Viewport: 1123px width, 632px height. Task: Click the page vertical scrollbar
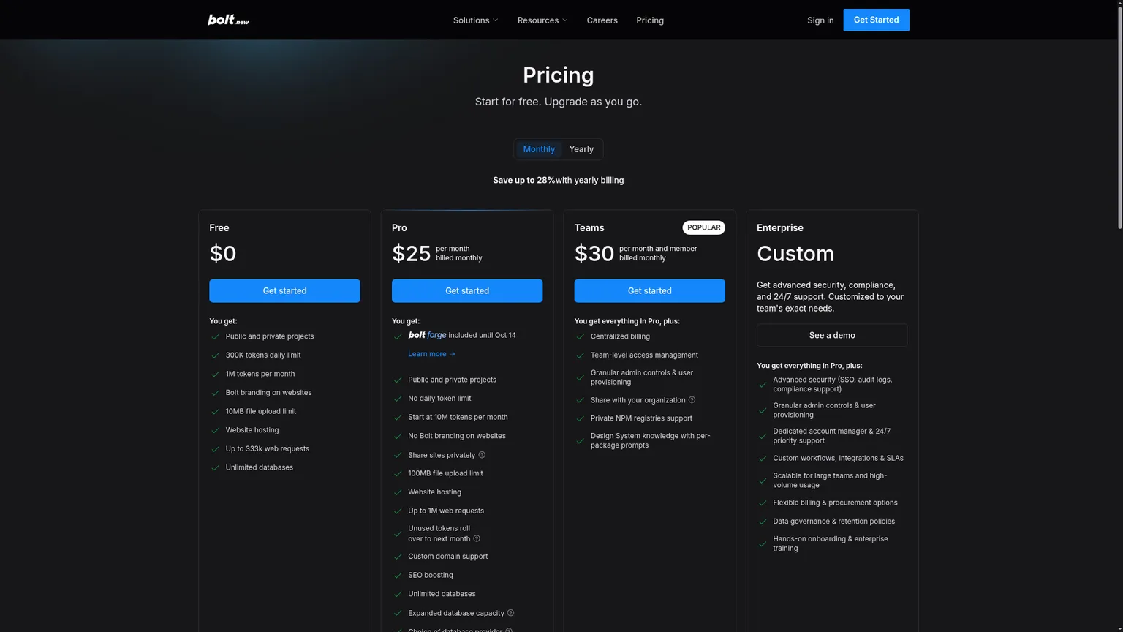(x=1119, y=117)
